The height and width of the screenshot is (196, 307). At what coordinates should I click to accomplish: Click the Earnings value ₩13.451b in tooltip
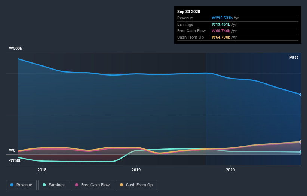coord(221,24)
